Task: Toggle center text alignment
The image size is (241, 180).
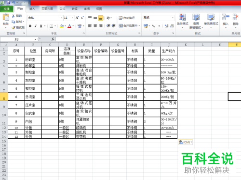Action: tap(95, 26)
